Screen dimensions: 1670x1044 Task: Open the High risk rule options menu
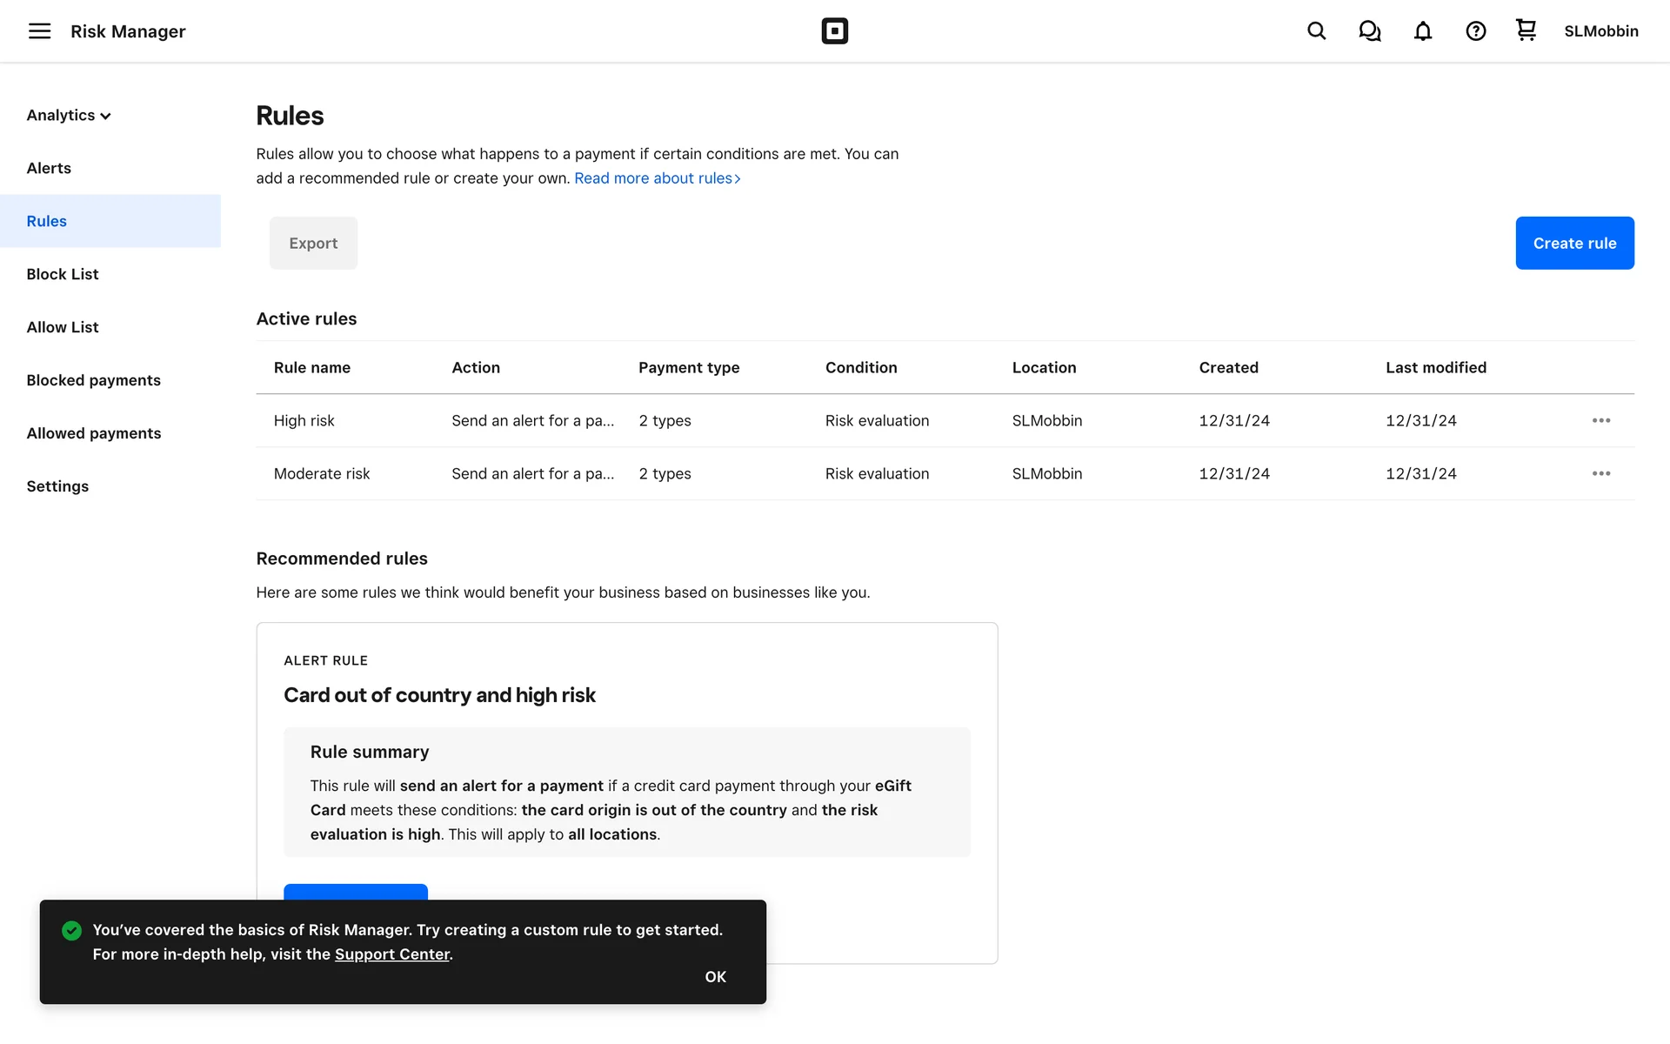(1600, 421)
